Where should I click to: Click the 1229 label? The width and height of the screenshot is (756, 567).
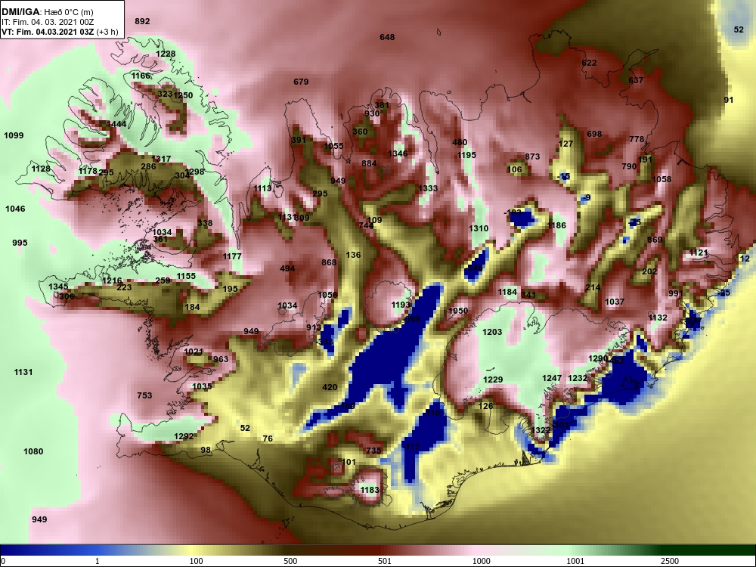pyautogui.click(x=493, y=380)
